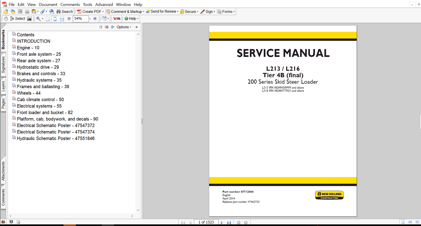
Task: Select the Hand tool
Action: pyautogui.click(x=6, y=19)
